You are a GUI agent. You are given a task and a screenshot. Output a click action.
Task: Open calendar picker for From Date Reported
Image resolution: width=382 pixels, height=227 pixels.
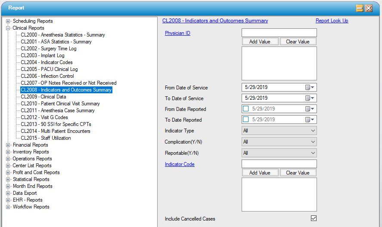(x=310, y=109)
